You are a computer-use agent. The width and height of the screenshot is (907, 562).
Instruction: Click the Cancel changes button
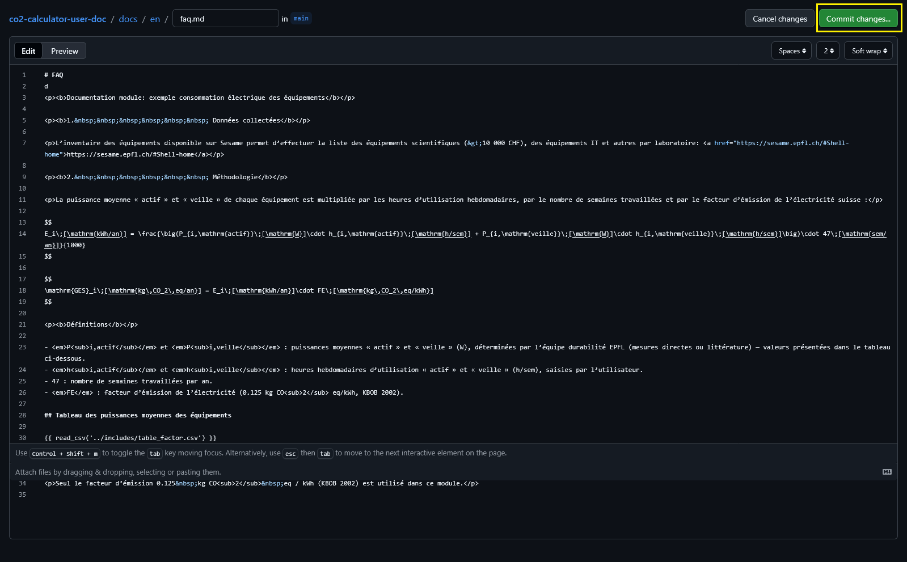coord(779,19)
